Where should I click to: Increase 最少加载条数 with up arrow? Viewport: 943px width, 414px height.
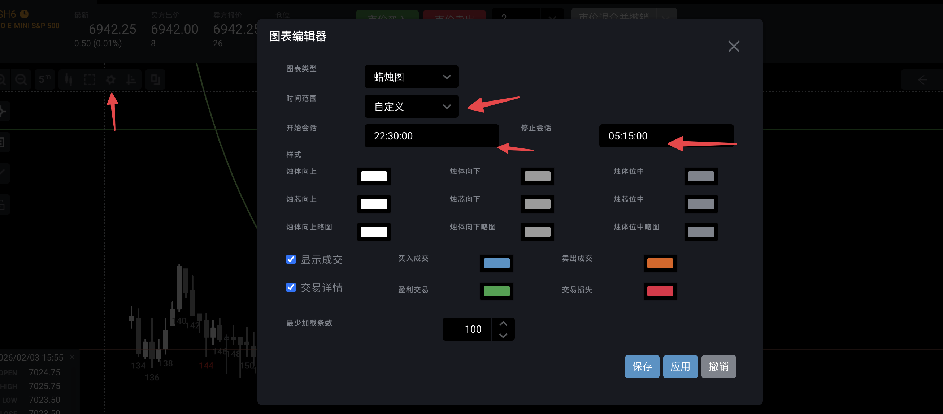[503, 323]
